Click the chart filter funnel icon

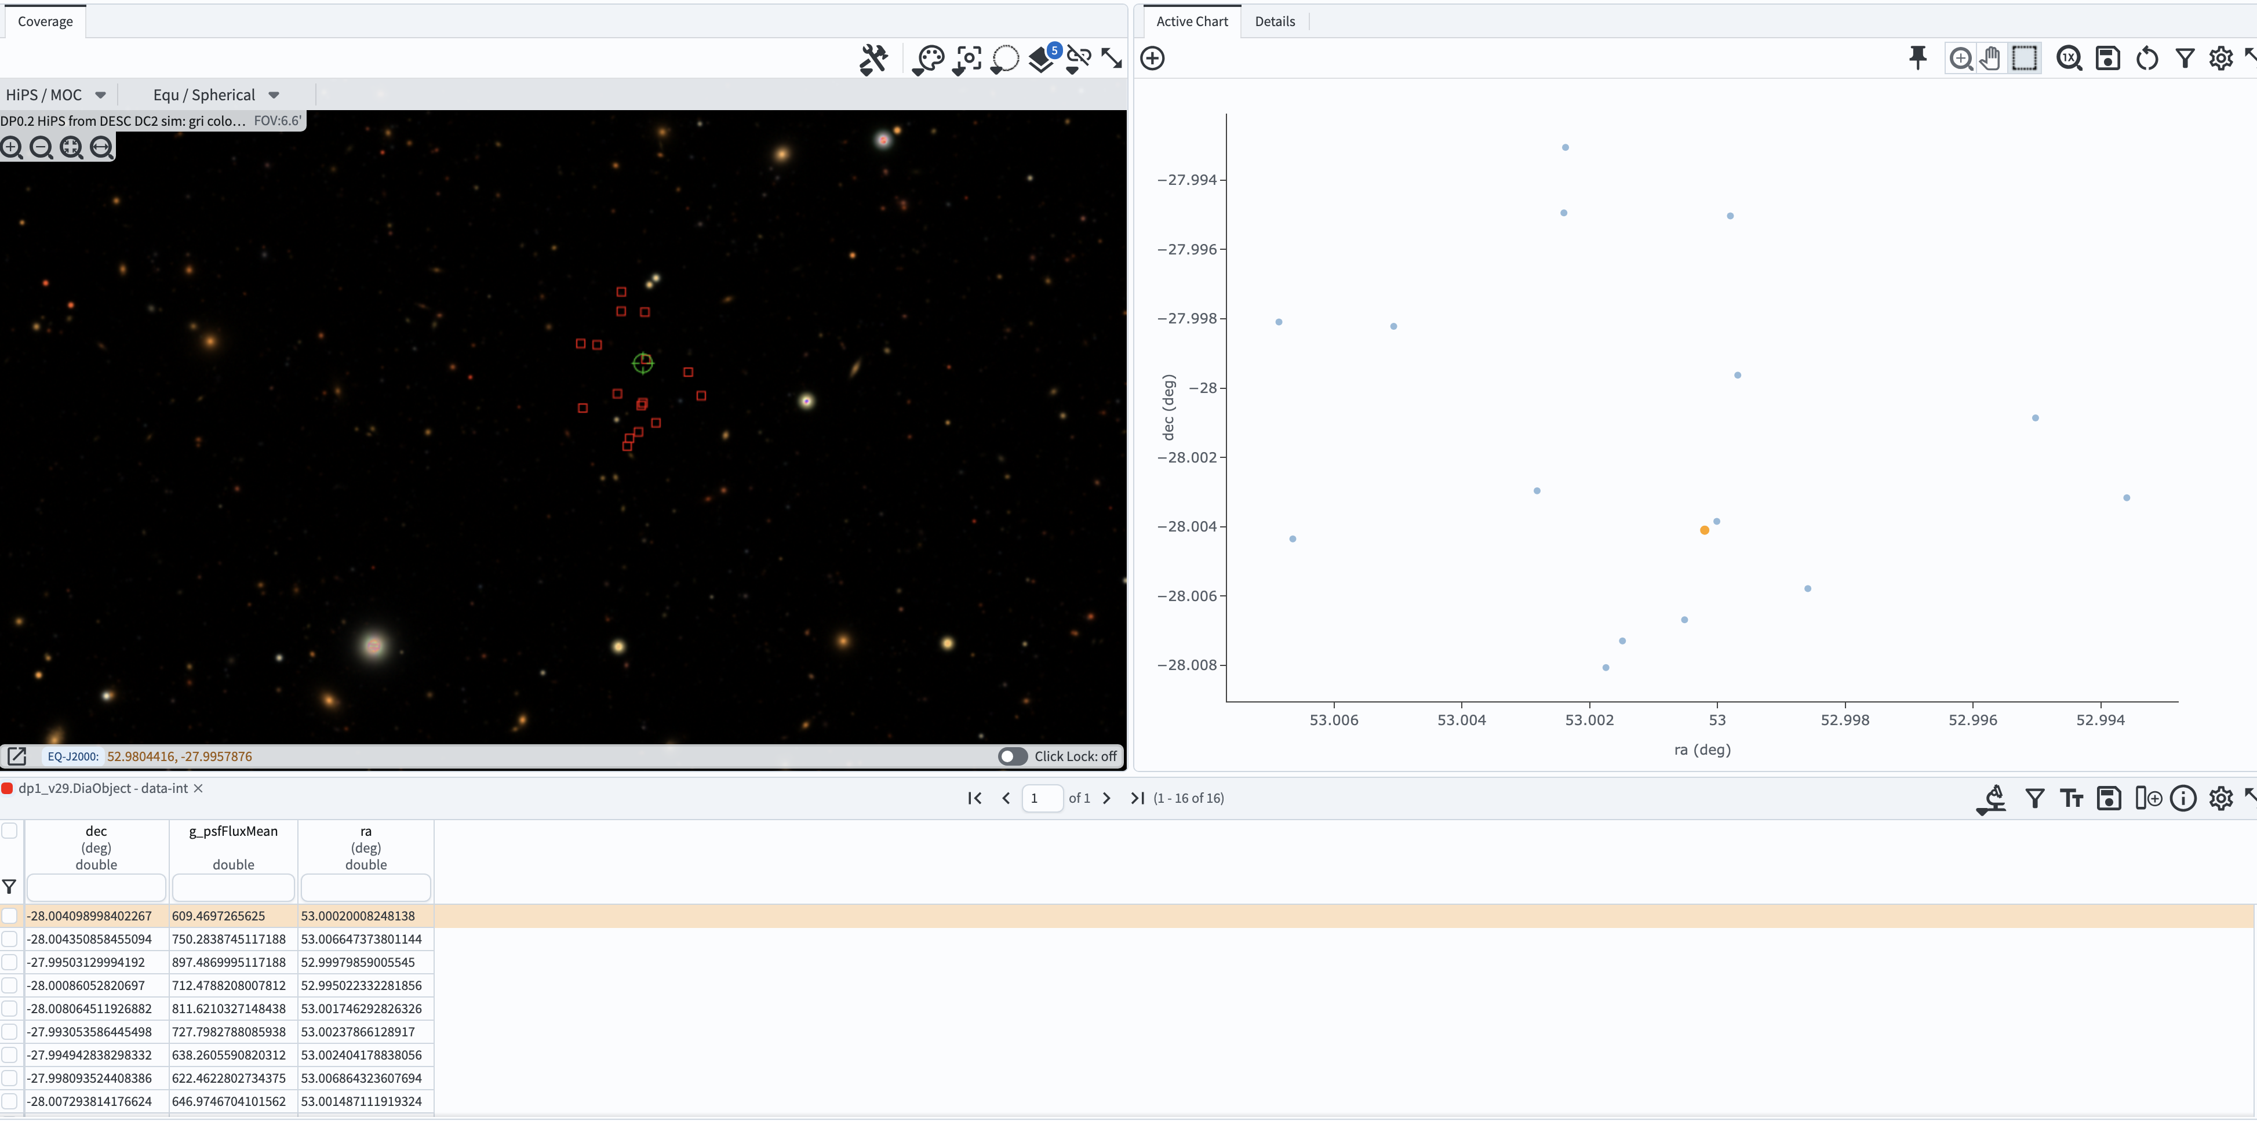[2185, 58]
